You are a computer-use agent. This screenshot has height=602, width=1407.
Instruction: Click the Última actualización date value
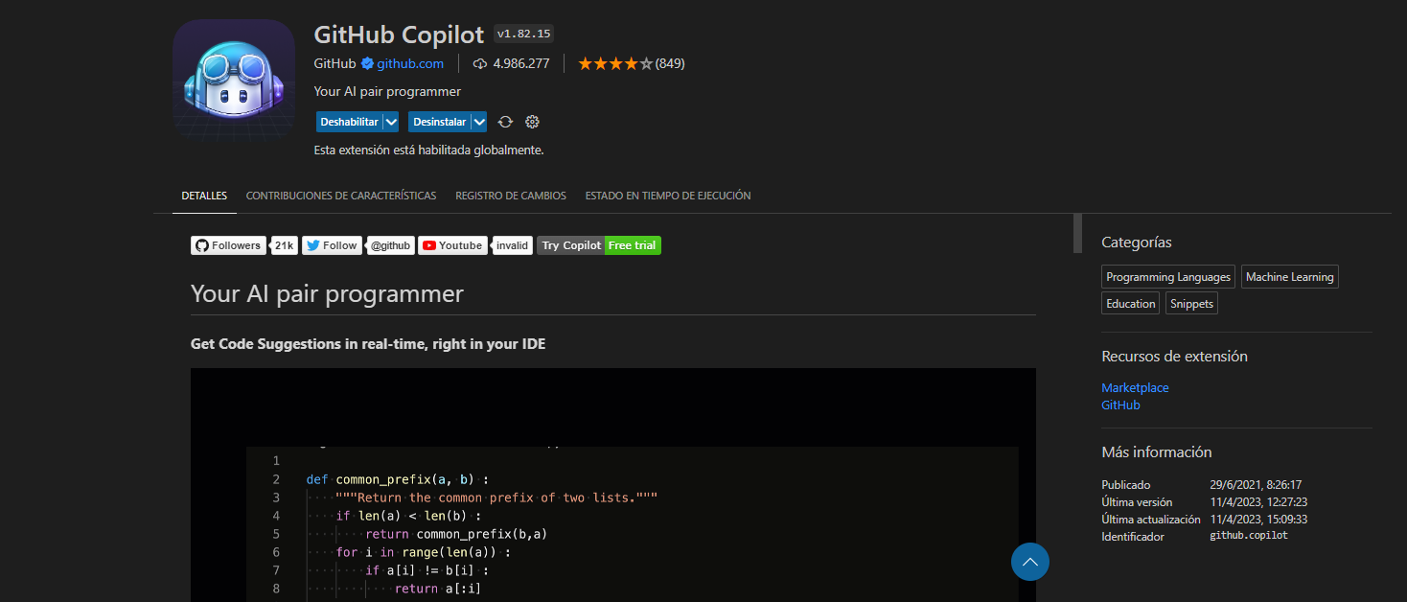coord(1258,520)
